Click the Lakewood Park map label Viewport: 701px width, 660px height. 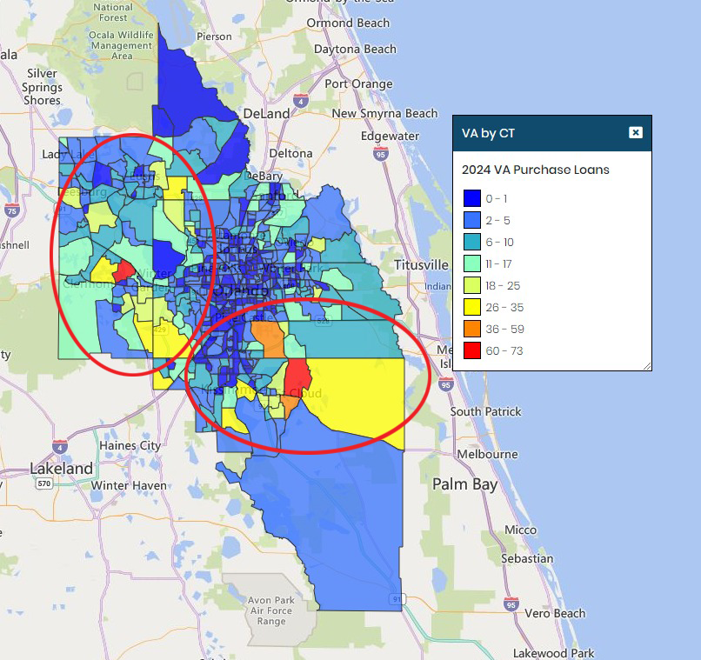pos(553,653)
